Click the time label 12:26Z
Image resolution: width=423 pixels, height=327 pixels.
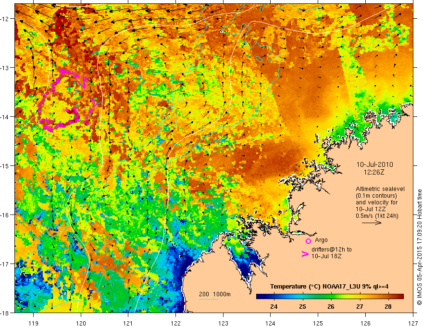point(373,172)
